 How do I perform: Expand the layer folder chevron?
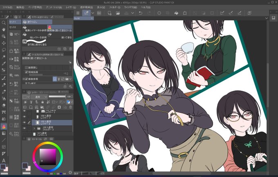(34, 128)
